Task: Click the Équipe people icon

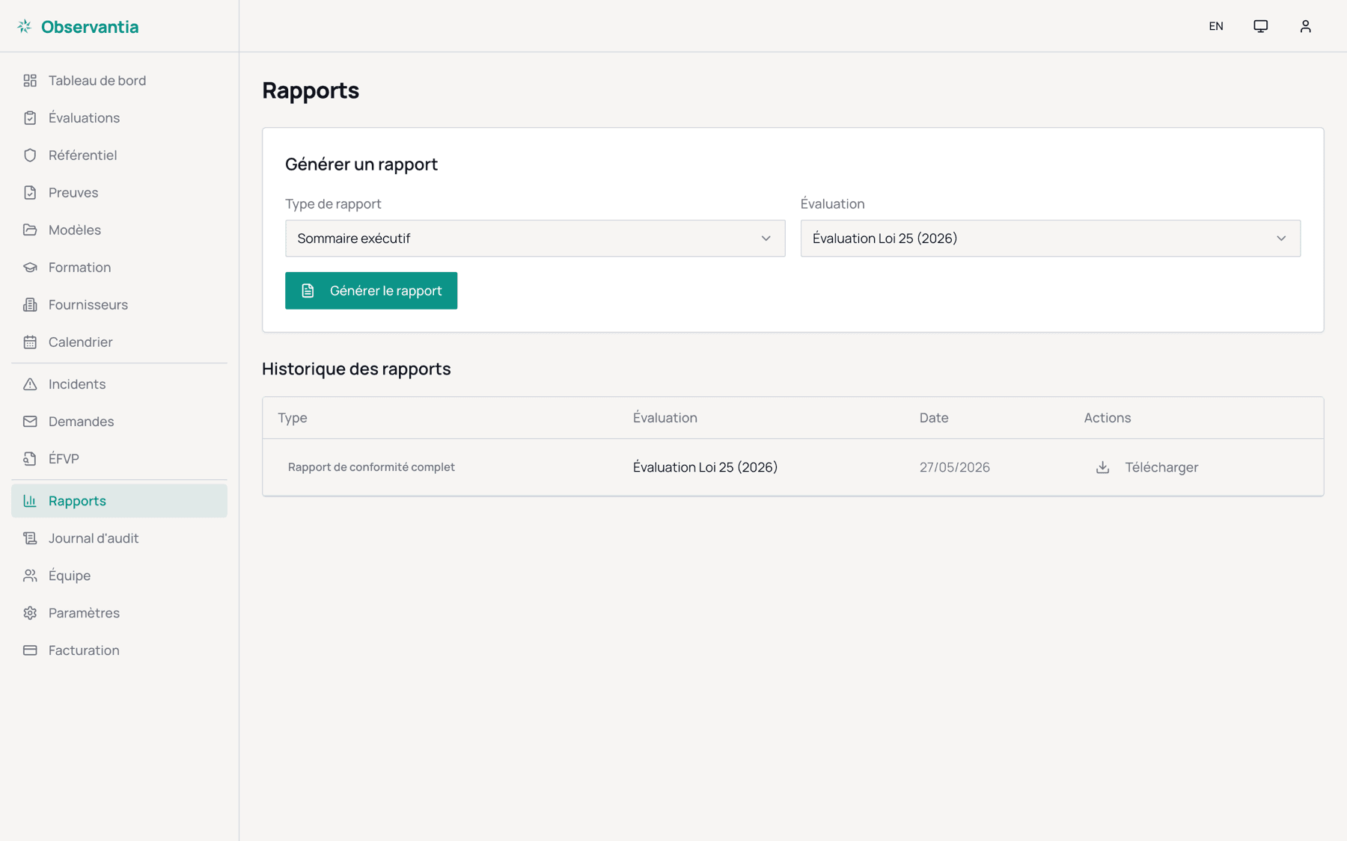Action: point(30,575)
